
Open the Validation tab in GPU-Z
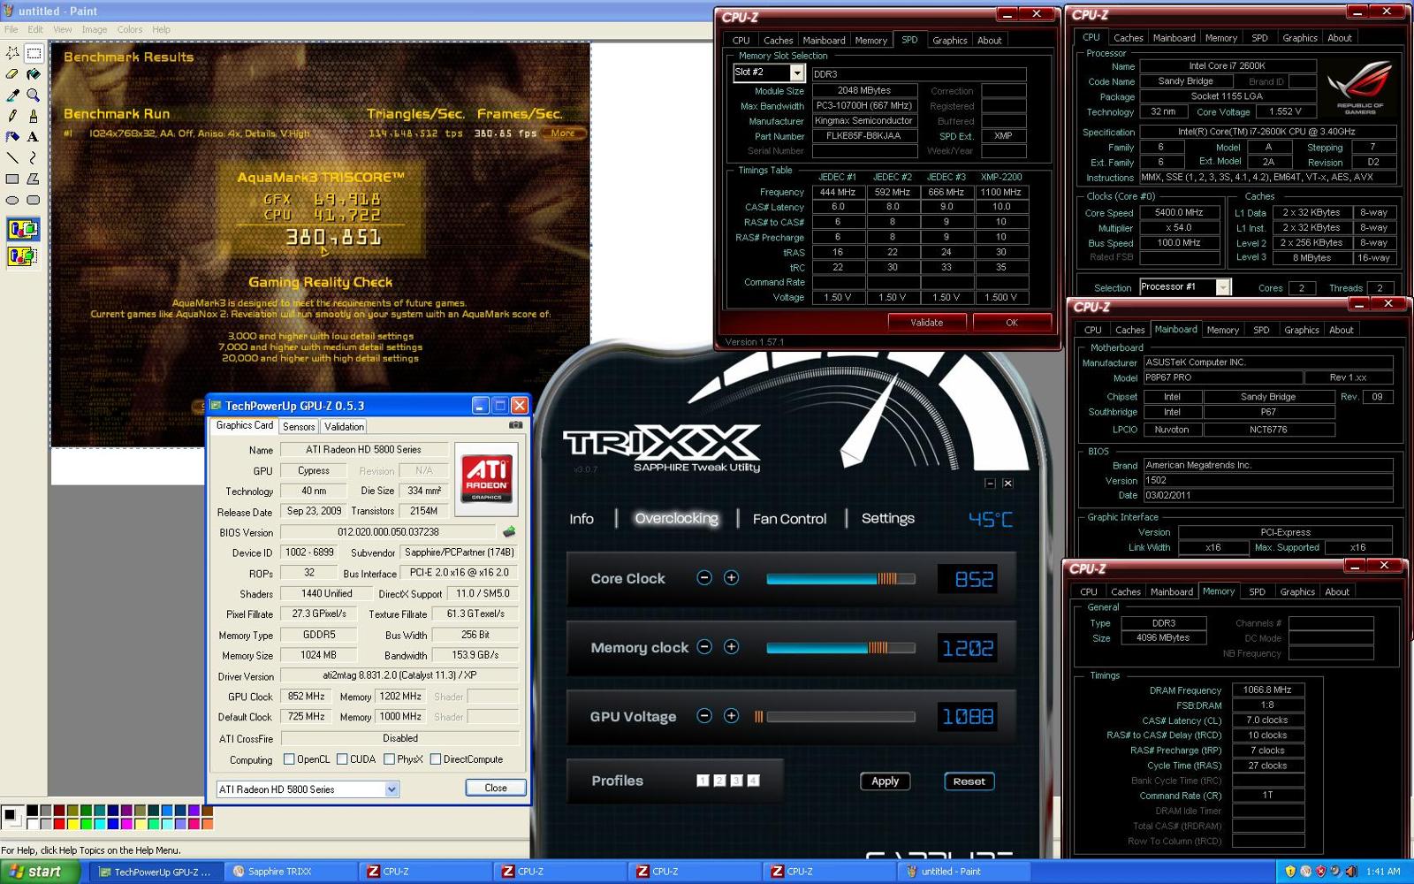344,426
